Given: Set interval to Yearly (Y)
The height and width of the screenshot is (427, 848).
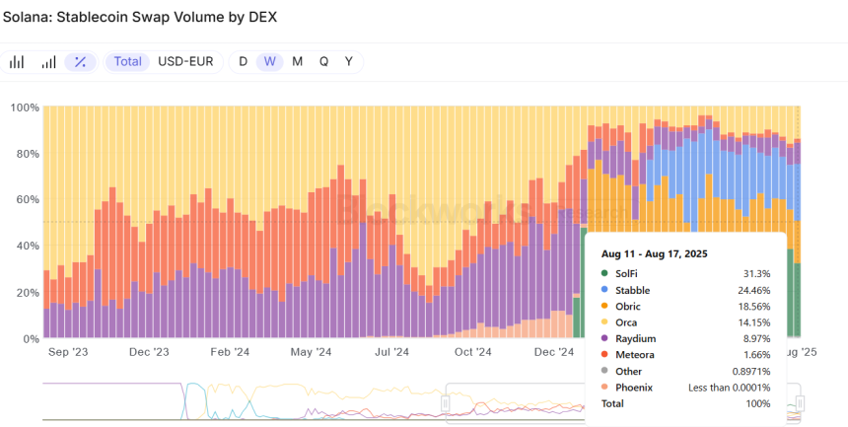Looking at the screenshot, I should click(x=348, y=62).
